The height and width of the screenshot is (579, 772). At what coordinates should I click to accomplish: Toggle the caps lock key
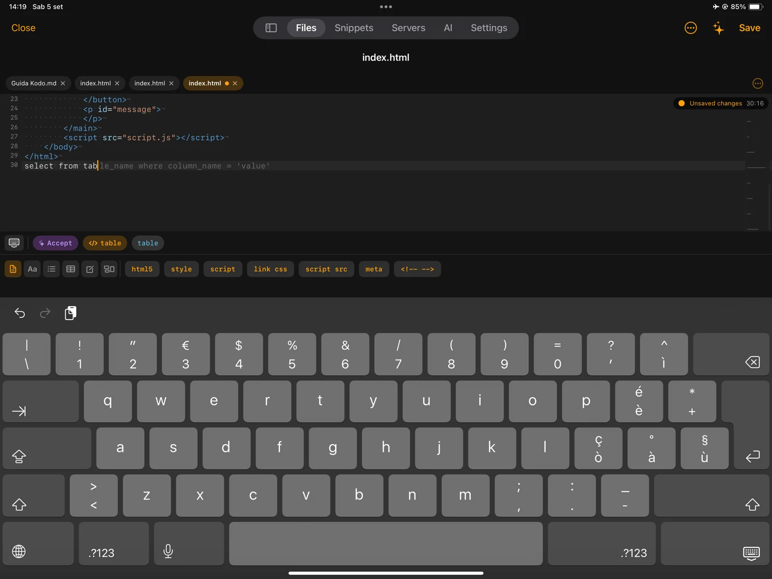pyautogui.click(x=47, y=448)
